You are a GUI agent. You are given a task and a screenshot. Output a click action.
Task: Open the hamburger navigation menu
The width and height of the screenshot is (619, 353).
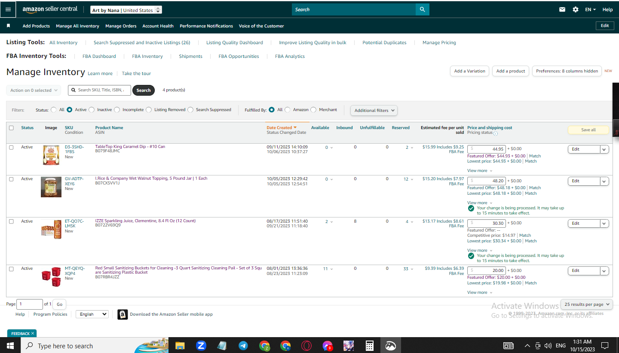click(x=8, y=9)
